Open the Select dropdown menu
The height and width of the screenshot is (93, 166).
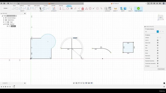(130, 11)
